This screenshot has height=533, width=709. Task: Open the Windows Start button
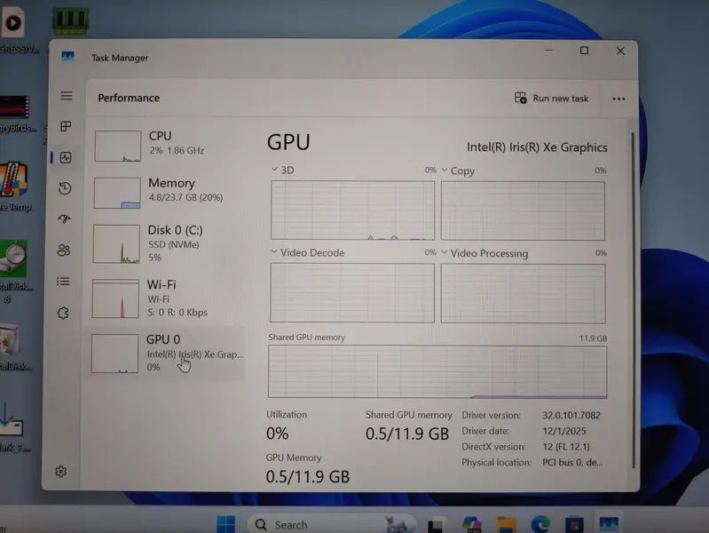point(225,524)
